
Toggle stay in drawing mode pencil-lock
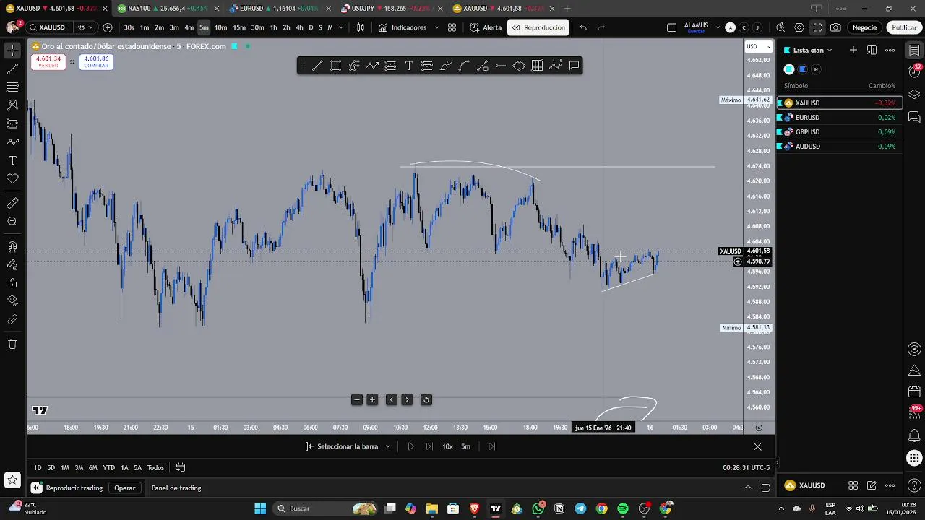tap(12, 264)
